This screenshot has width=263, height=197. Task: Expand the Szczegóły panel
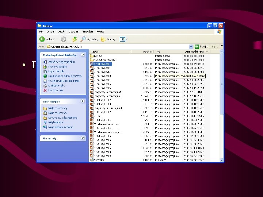pyautogui.click(x=83, y=138)
